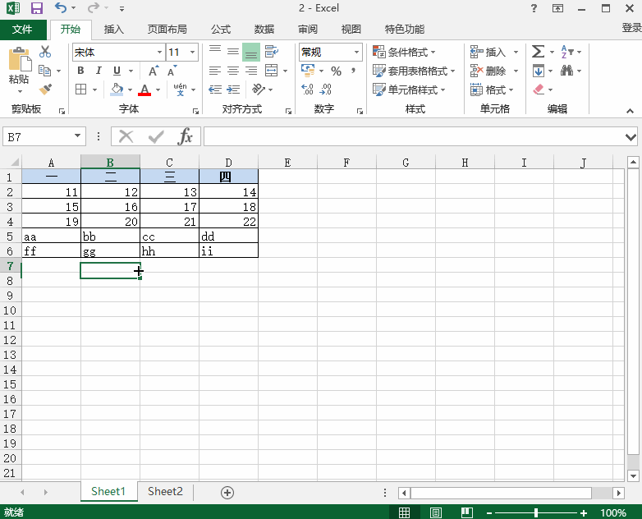
Task: Increase indent in alignment group
Action: click(233, 90)
